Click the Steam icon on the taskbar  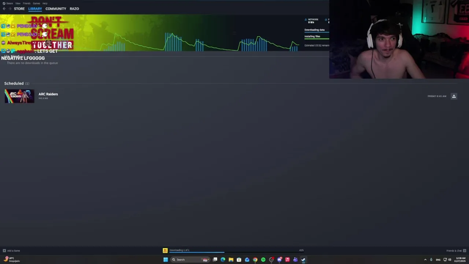303,260
